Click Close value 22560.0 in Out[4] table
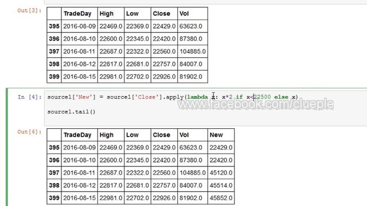 pyautogui.click(x=165, y=173)
